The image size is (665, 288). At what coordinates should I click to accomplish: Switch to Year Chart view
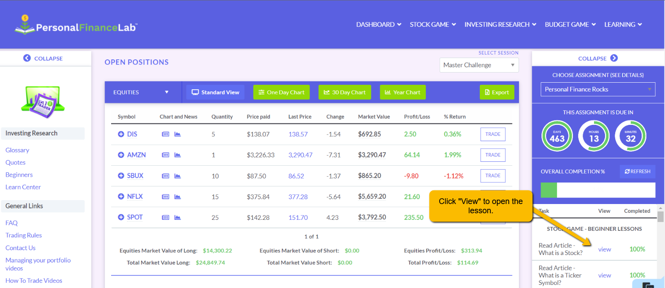click(x=403, y=92)
